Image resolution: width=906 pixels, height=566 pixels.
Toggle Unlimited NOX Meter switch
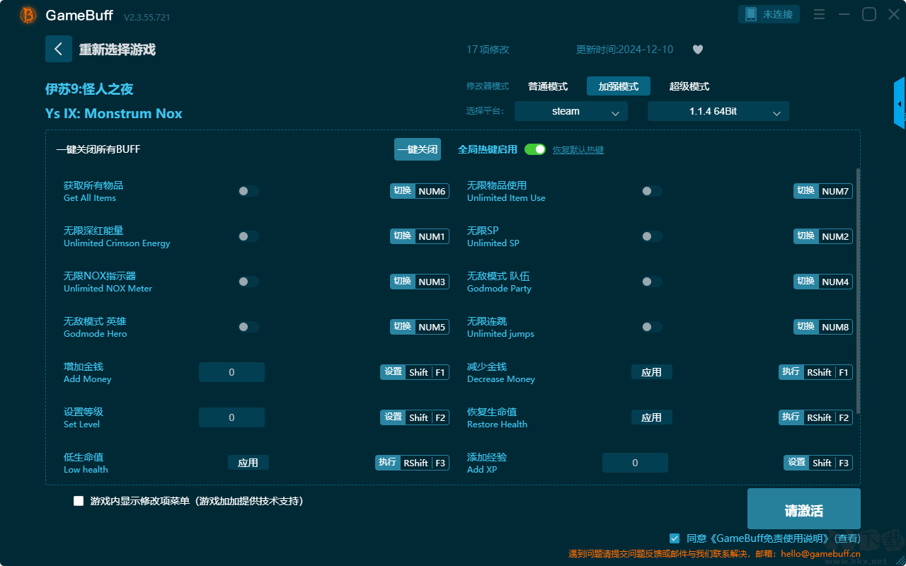click(248, 282)
